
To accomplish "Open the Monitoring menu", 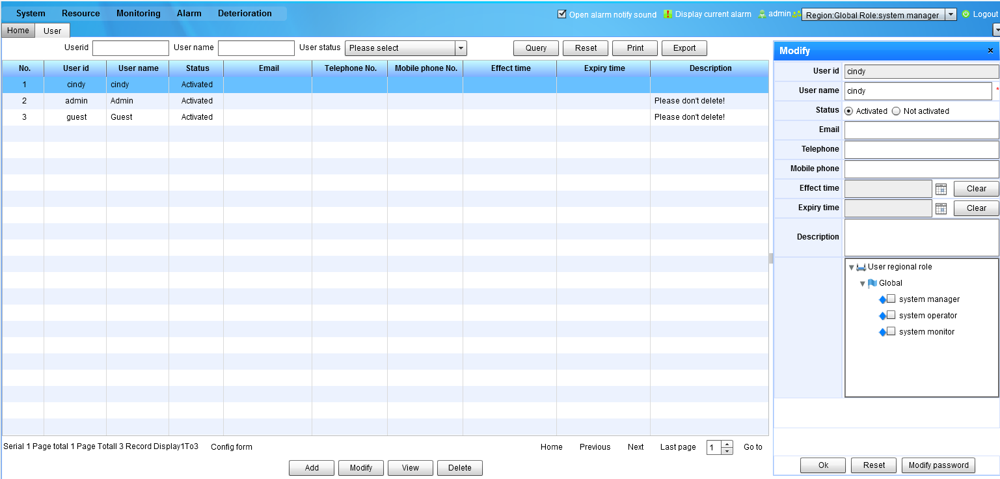I will coord(139,14).
